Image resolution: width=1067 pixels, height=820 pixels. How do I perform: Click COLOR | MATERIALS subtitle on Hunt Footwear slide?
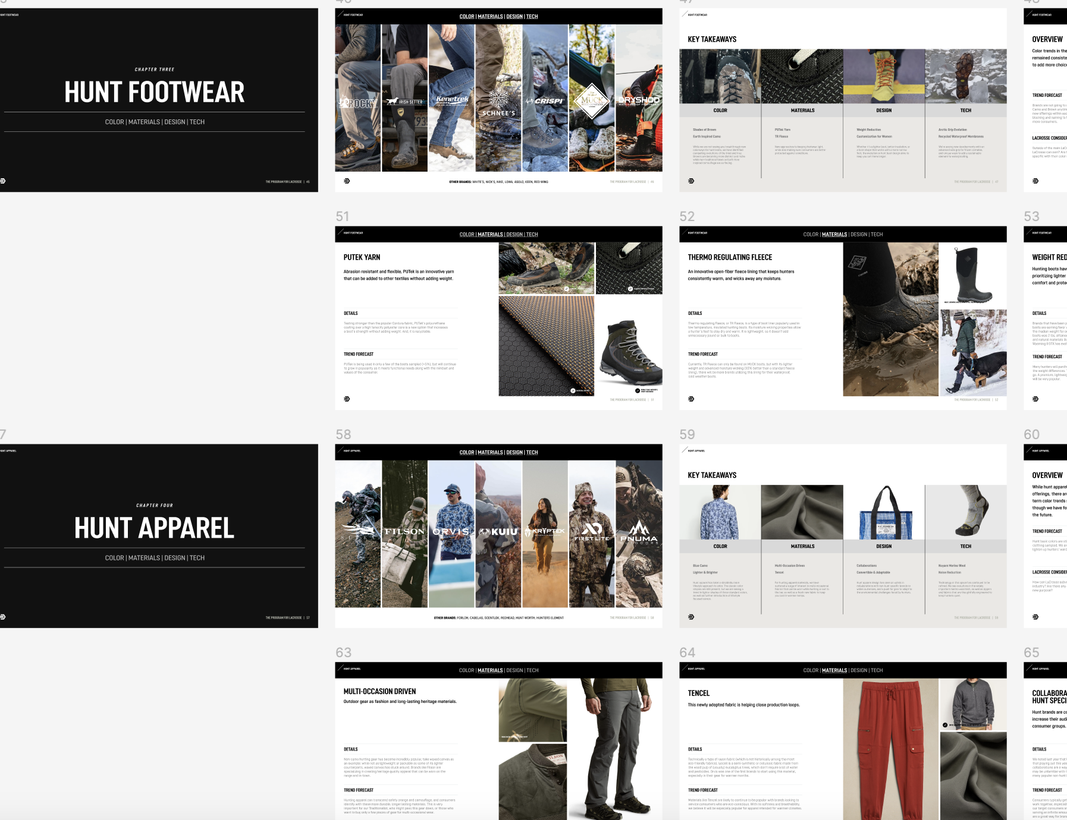[x=155, y=122]
